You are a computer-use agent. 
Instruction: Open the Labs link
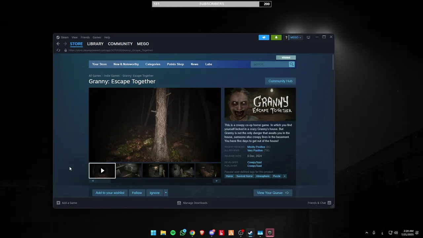(x=209, y=64)
